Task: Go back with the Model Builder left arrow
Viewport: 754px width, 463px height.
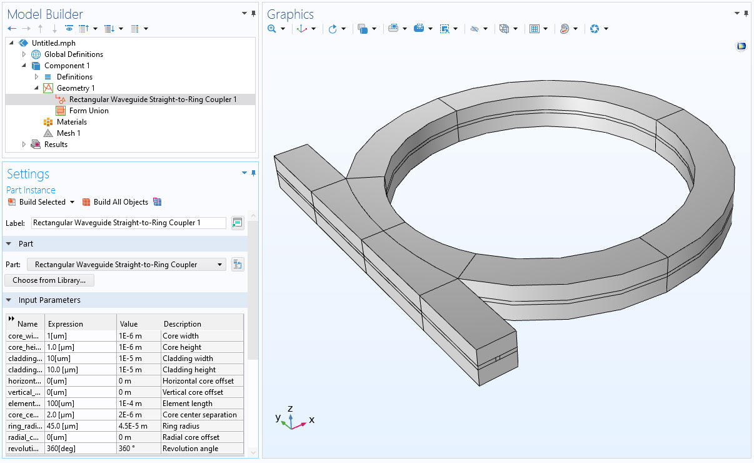Action: point(12,29)
